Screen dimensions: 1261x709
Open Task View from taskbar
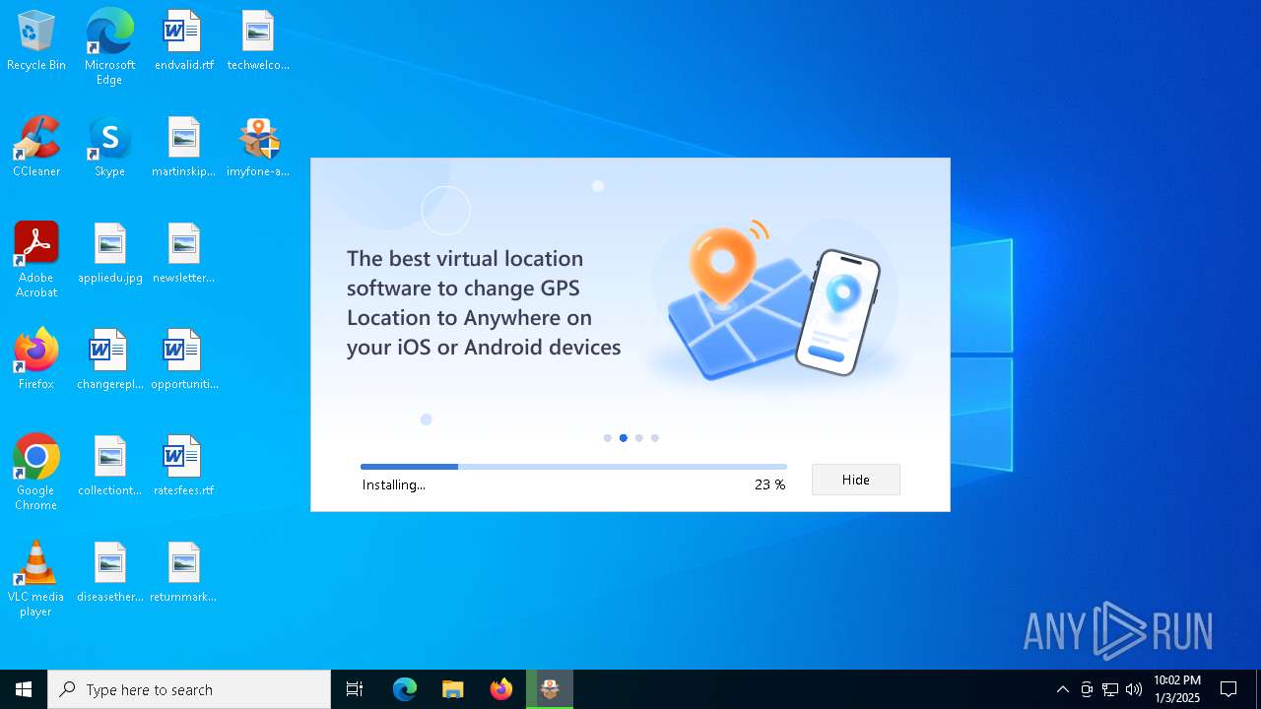coord(355,689)
